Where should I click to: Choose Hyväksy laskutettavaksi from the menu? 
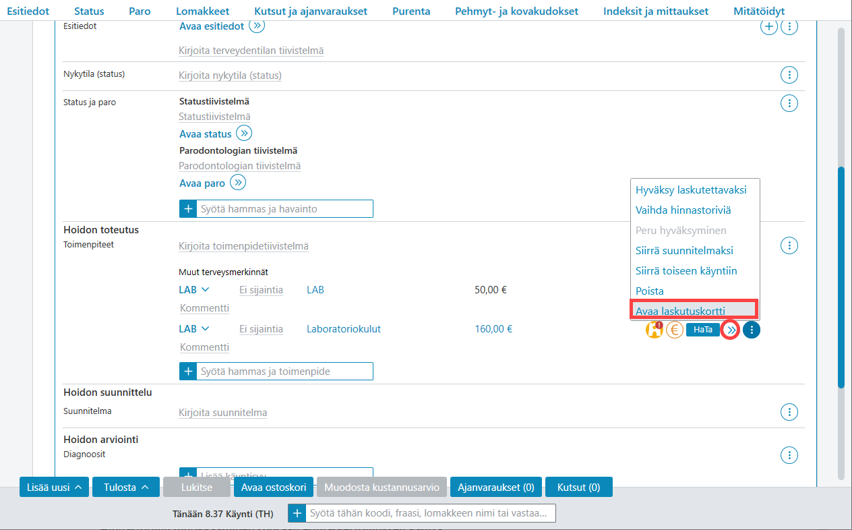[691, 189]
